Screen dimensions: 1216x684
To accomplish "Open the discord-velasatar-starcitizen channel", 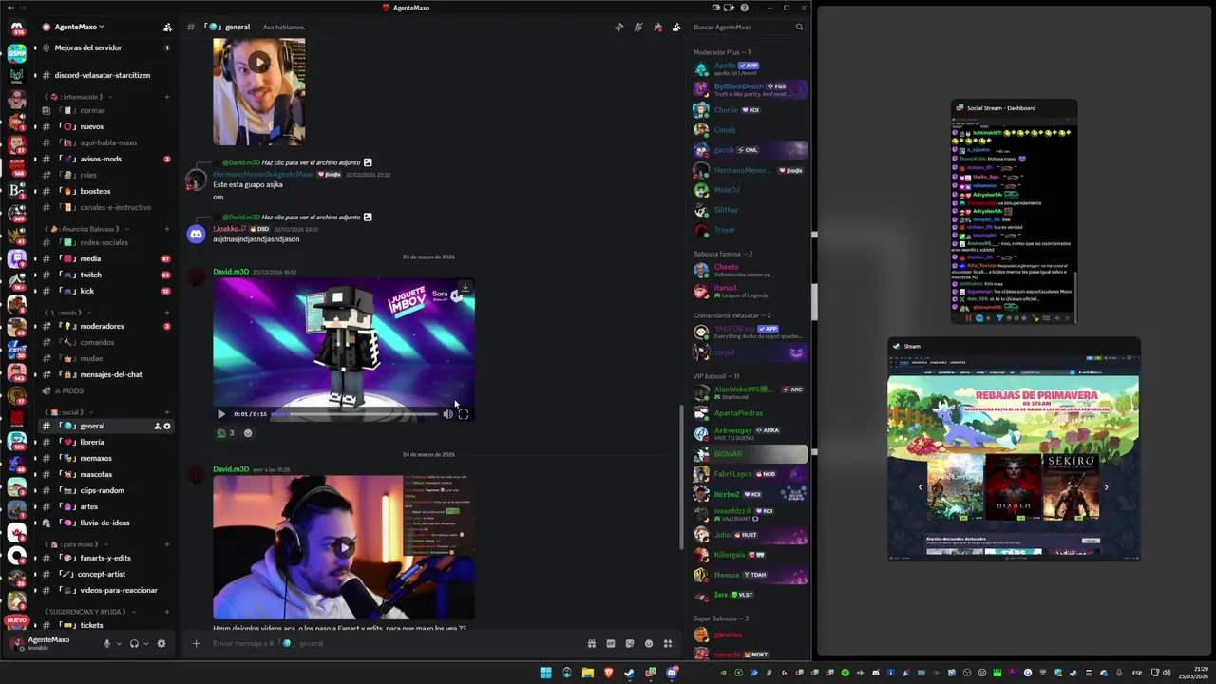I will coord(104,75).
